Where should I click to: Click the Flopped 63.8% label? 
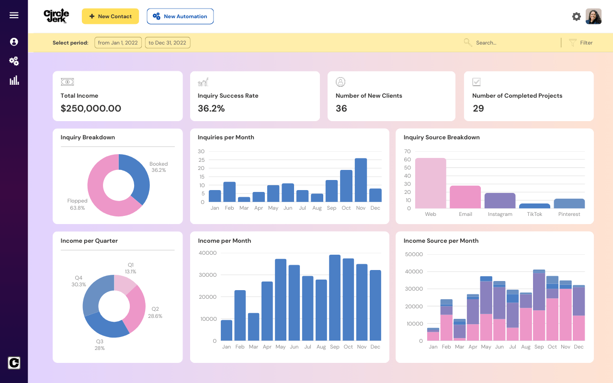pyautogui.click(x=77, y=204)
